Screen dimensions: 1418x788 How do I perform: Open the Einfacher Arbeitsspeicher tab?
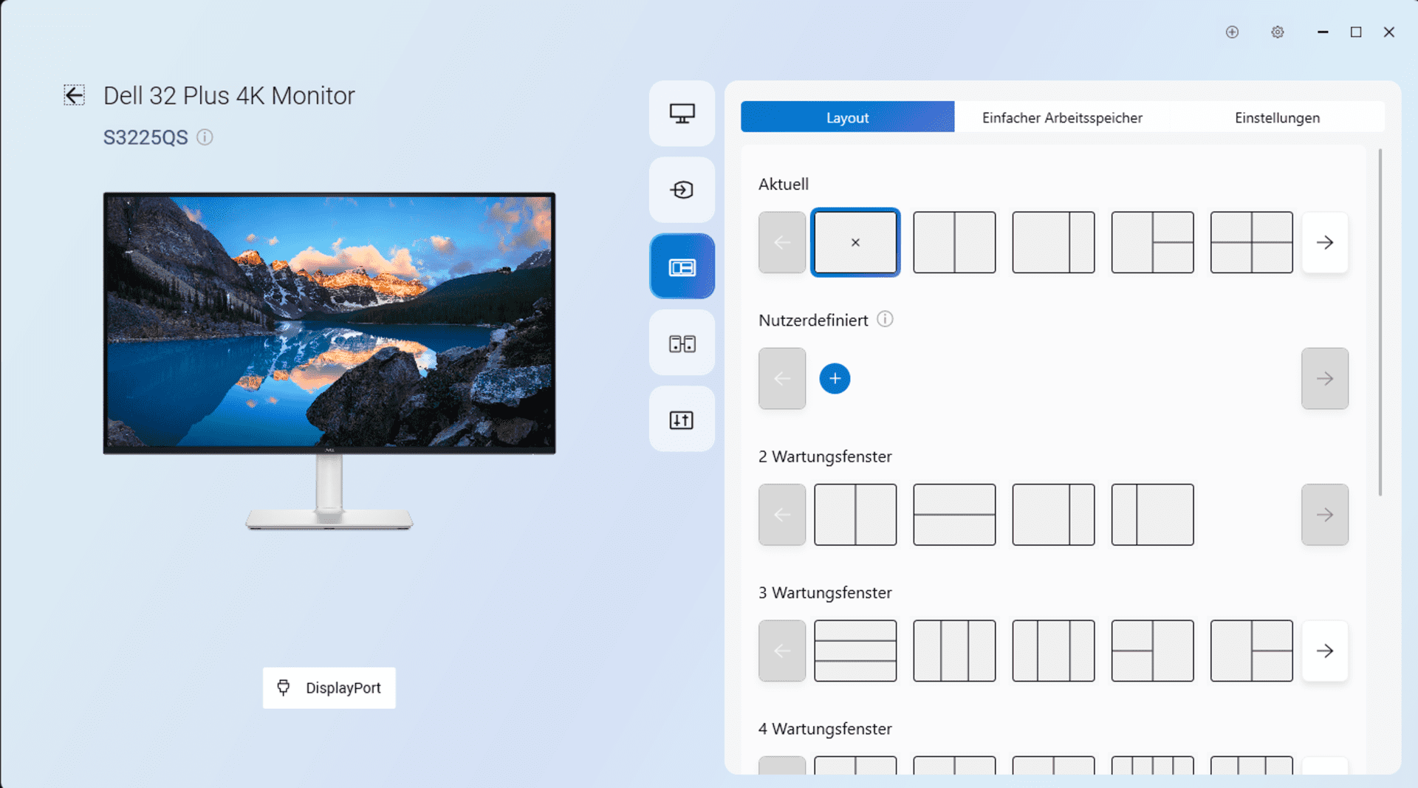click(x=1062, y=117)
